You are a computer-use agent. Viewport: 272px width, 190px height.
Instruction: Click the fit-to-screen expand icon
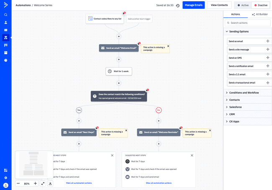click(x=43, y=183)
